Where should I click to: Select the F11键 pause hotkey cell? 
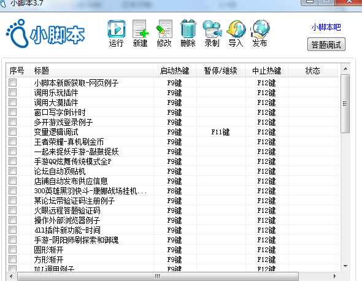220,132
